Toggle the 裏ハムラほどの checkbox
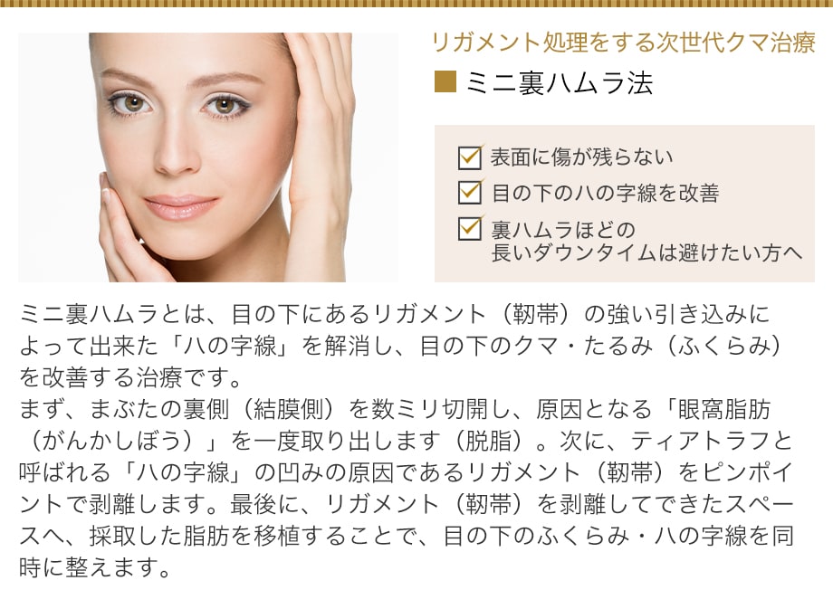 (470, 228)
